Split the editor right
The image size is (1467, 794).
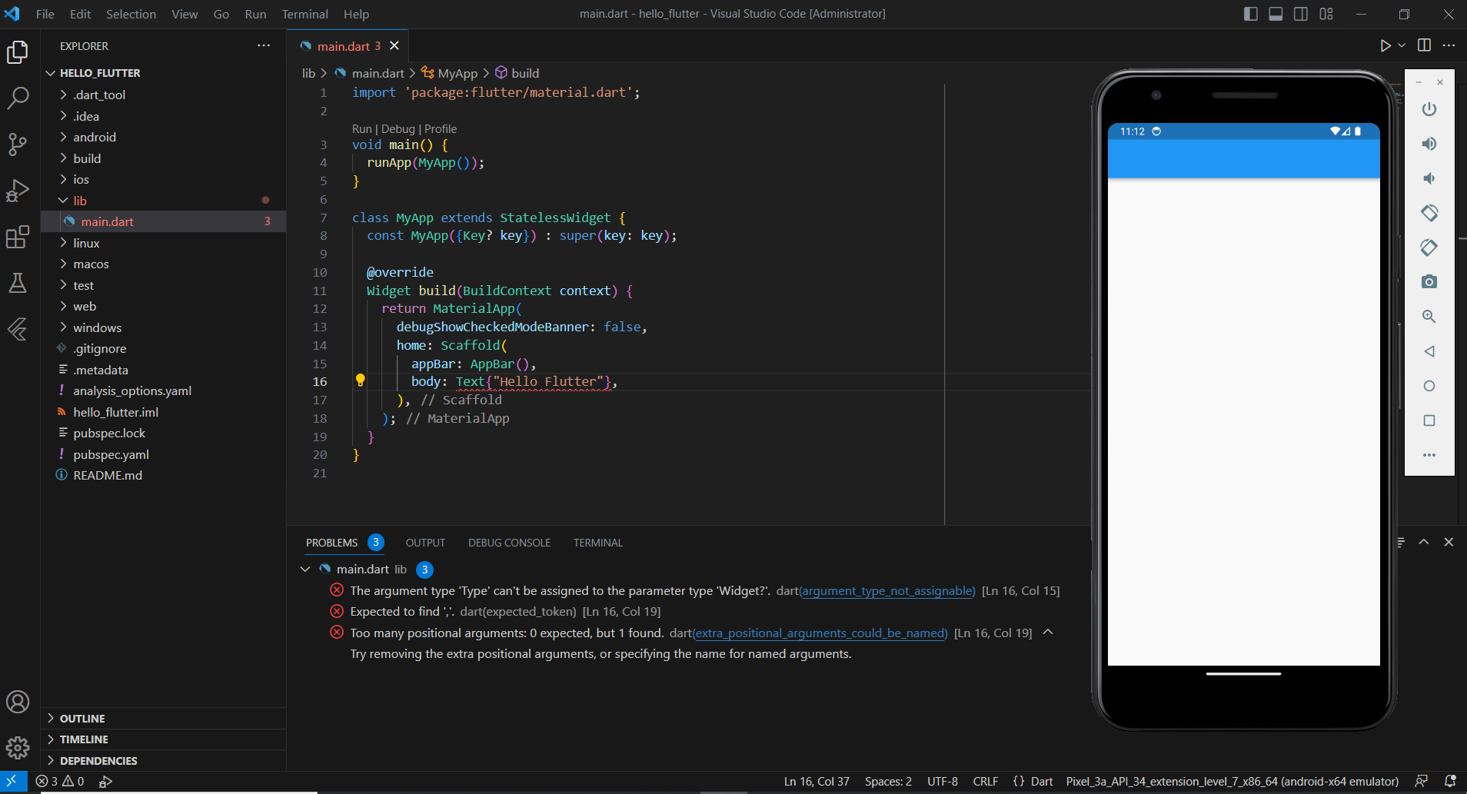point(1424,45)
